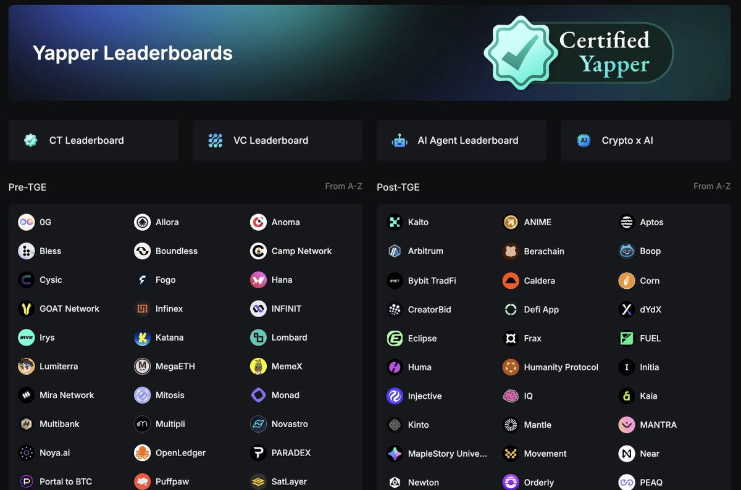Open the Multibank leaderboard link
Image resolution: width=741 pixels, height=490 pixels.
49,424
